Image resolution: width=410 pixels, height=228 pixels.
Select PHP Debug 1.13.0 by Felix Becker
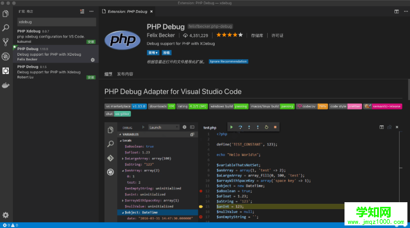coord(56,54)
